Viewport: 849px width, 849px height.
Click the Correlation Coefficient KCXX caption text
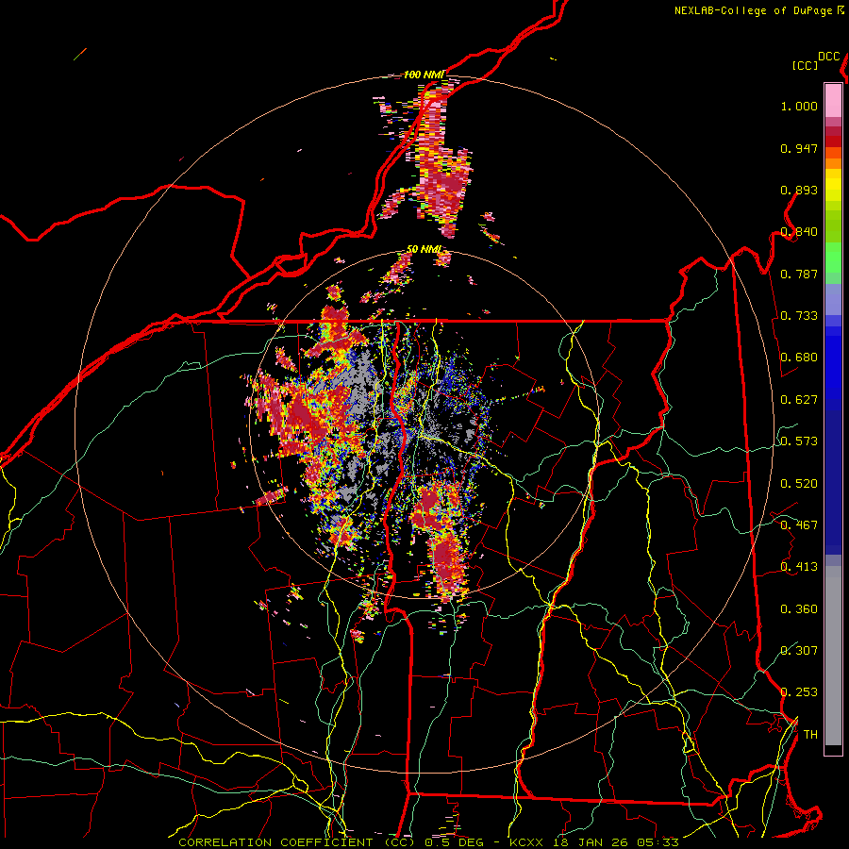428,842
